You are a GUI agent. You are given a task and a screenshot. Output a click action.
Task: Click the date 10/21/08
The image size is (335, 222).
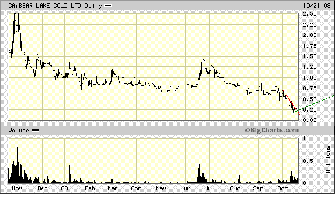point(317,6)
